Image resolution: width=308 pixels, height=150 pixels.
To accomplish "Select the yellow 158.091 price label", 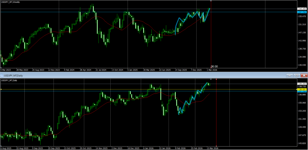I will (x=301, y=89).
